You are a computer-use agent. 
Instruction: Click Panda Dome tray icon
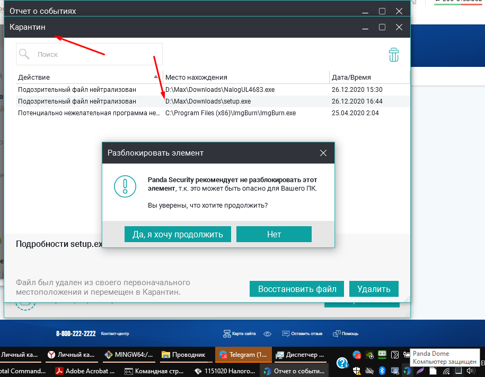click(408, 371)
